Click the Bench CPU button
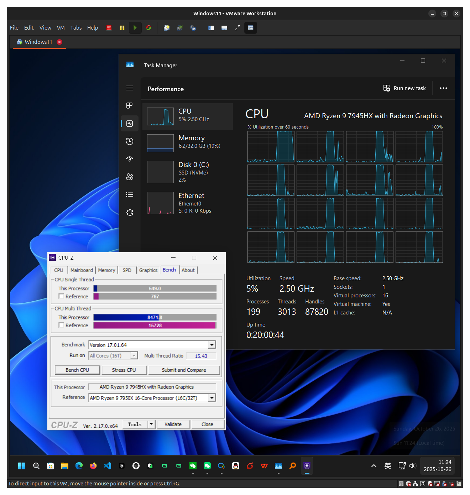Image resolution: width=470 pixels, height=495 pixels. [x=77, y=370]
